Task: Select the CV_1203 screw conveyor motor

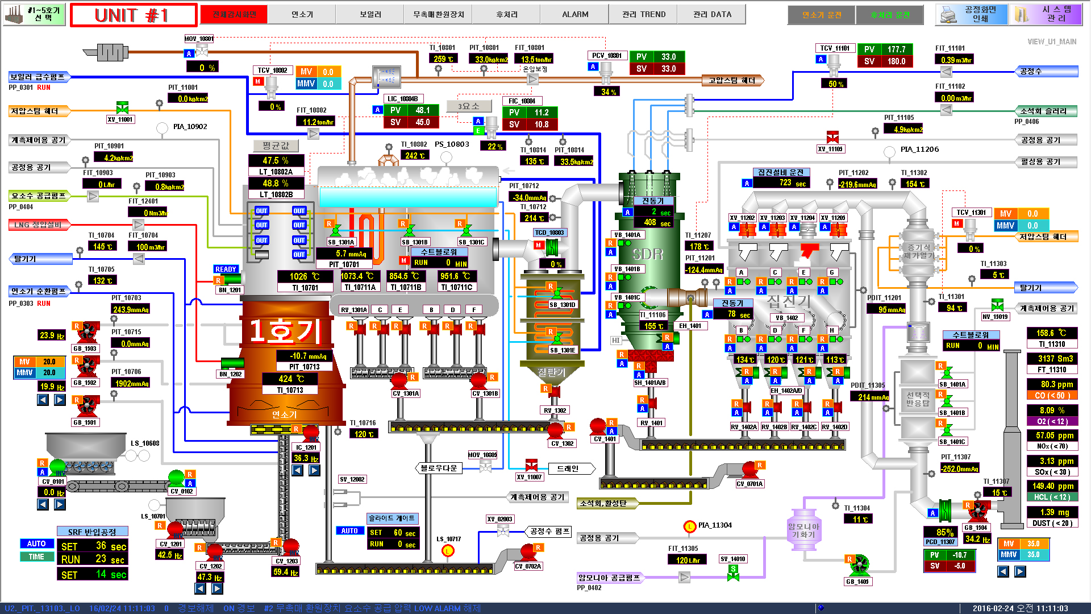Action: (x=291, y=548)
